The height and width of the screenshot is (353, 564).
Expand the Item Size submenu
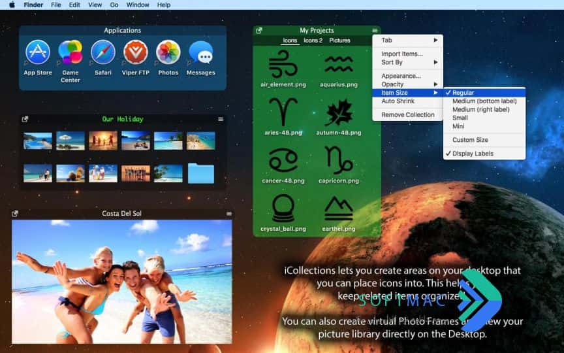point(407,93)
